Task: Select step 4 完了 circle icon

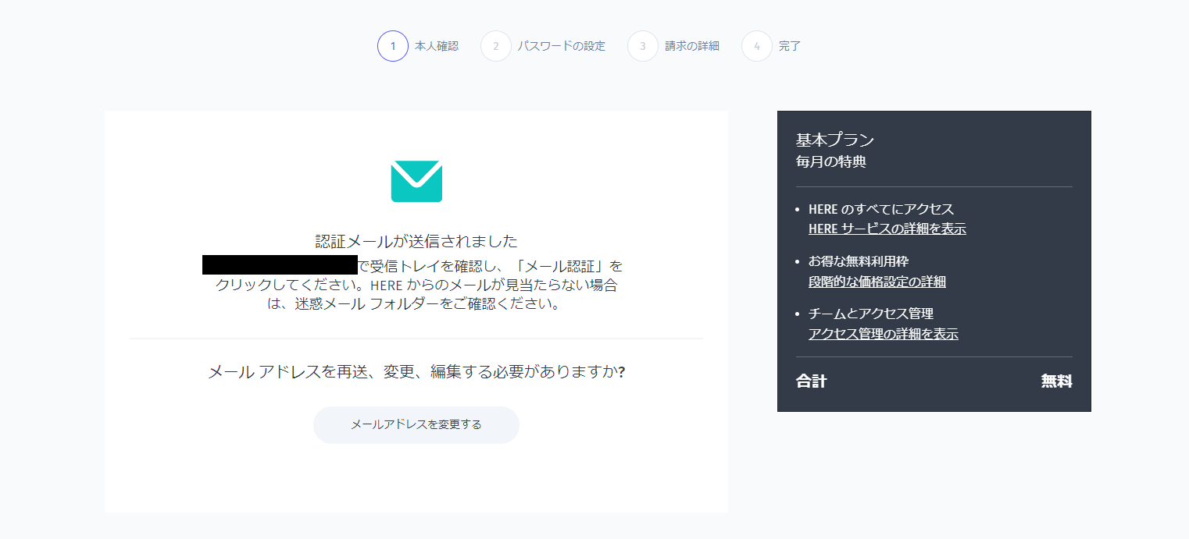Action: (x=756, y=46)
